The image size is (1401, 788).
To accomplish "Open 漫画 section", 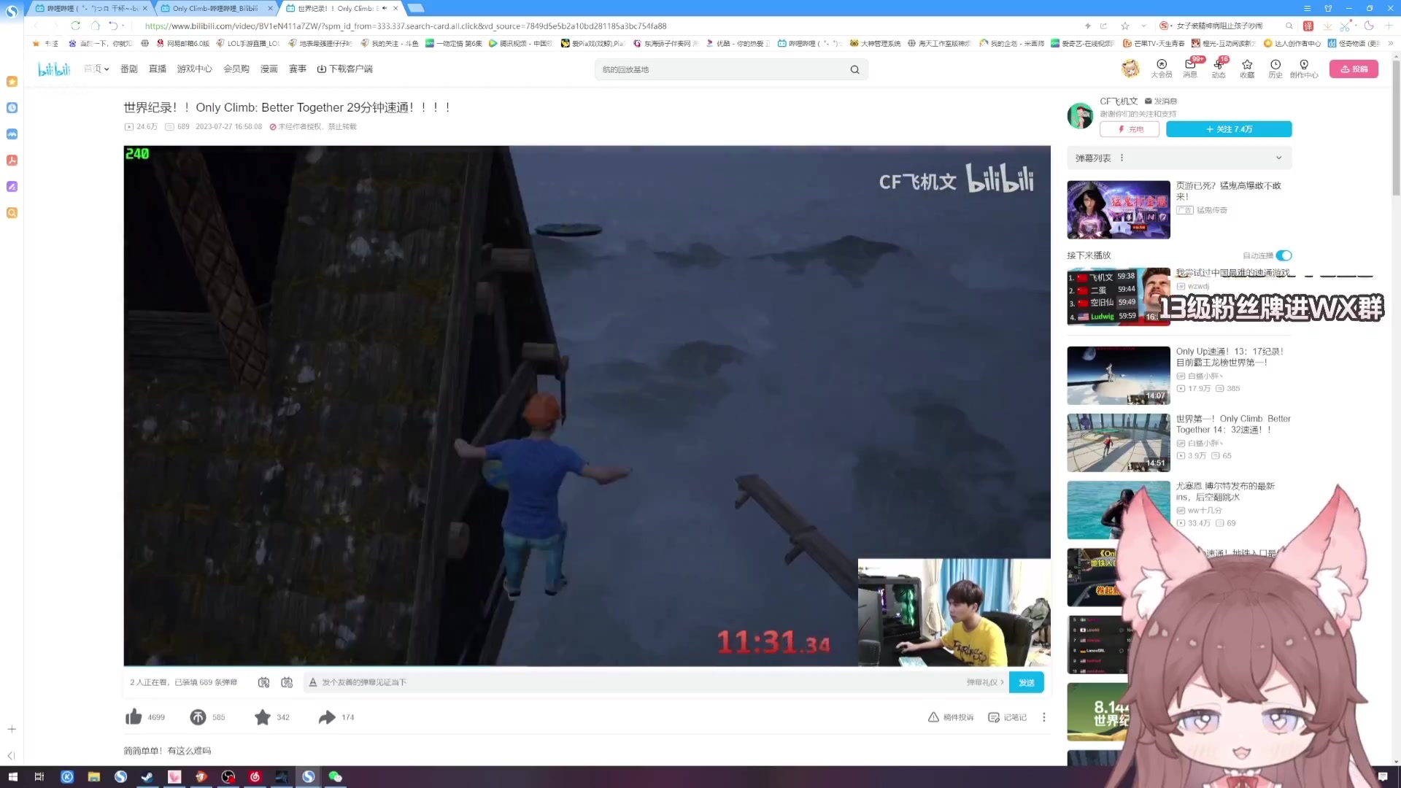I will (269, 69).
